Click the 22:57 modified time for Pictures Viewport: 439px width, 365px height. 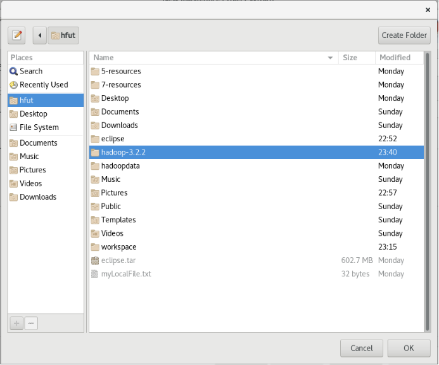click(388, 193)
